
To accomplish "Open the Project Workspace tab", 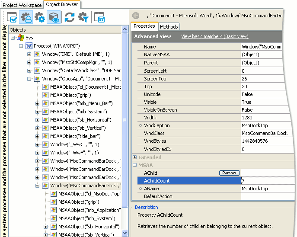I will (22, 5).
